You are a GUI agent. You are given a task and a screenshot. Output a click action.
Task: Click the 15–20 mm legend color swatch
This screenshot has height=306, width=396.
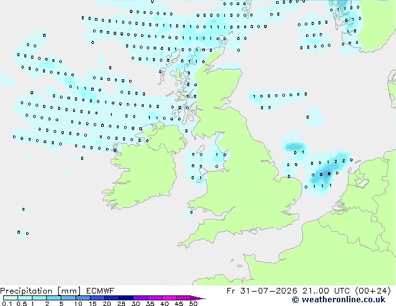click(97, 298)
